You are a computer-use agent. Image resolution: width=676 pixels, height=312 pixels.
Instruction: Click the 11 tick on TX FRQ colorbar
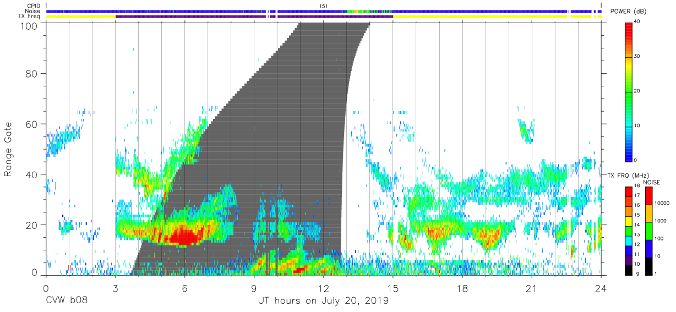637,255
